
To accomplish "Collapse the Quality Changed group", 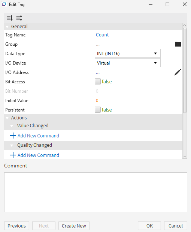I will 12,145.
